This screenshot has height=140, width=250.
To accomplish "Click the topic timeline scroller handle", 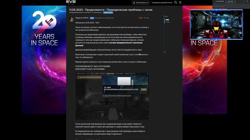I will click(x=164, y=21).
